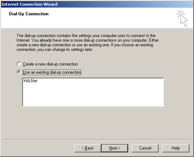
Task: Select the Use an existing dial-up connection radio
Action: tap(19, 72)
